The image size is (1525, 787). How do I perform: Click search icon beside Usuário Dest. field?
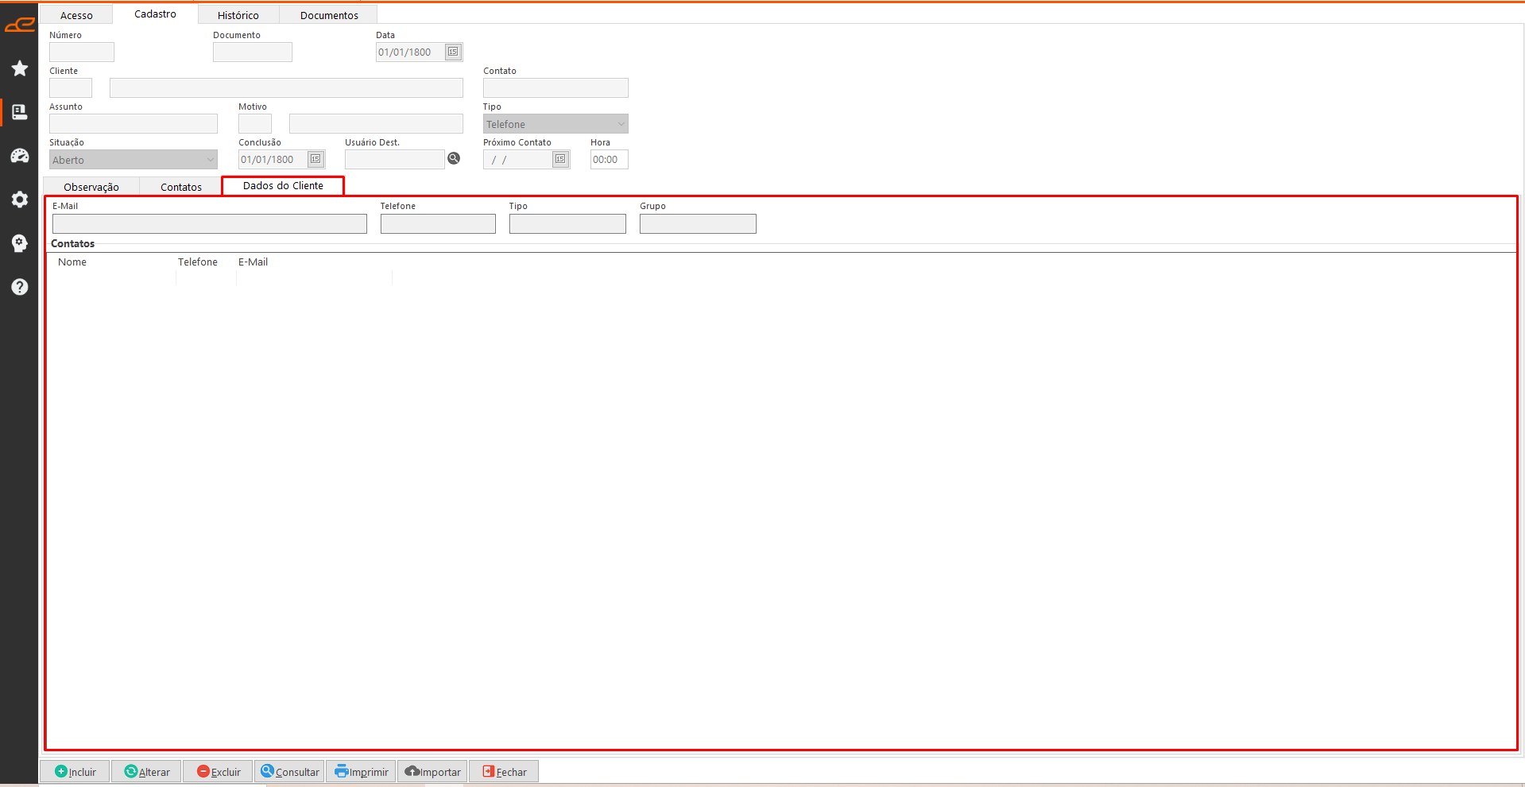pos(454,159)
